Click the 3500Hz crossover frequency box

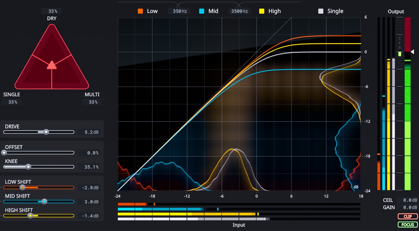pos(239,11)
